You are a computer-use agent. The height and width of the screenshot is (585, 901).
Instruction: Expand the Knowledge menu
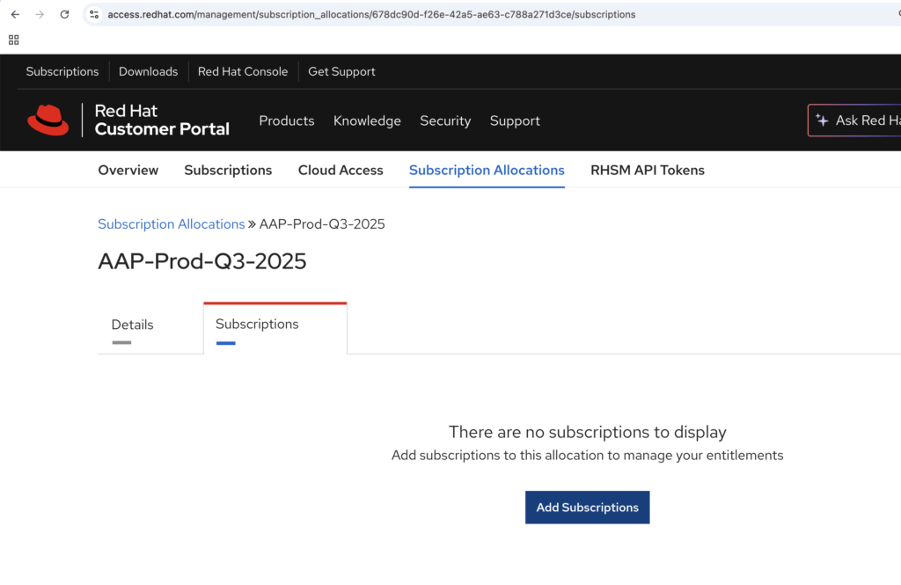point(367,121)
